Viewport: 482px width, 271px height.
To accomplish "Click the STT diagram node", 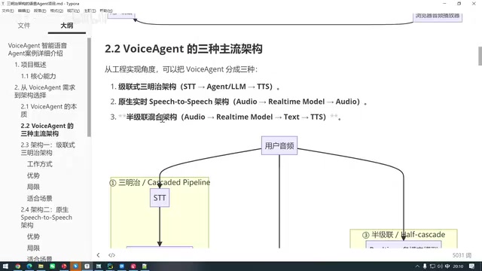I will coord(160,197).
